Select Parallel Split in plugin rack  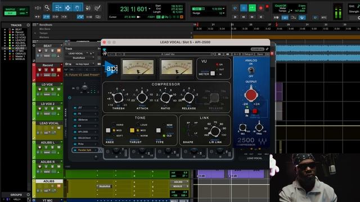click(x=84, y=150)
